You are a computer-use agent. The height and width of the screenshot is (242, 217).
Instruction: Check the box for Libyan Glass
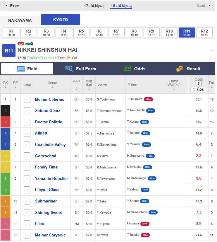click(27, 190)
